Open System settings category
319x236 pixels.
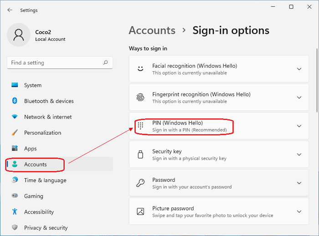tap(59, 85)
